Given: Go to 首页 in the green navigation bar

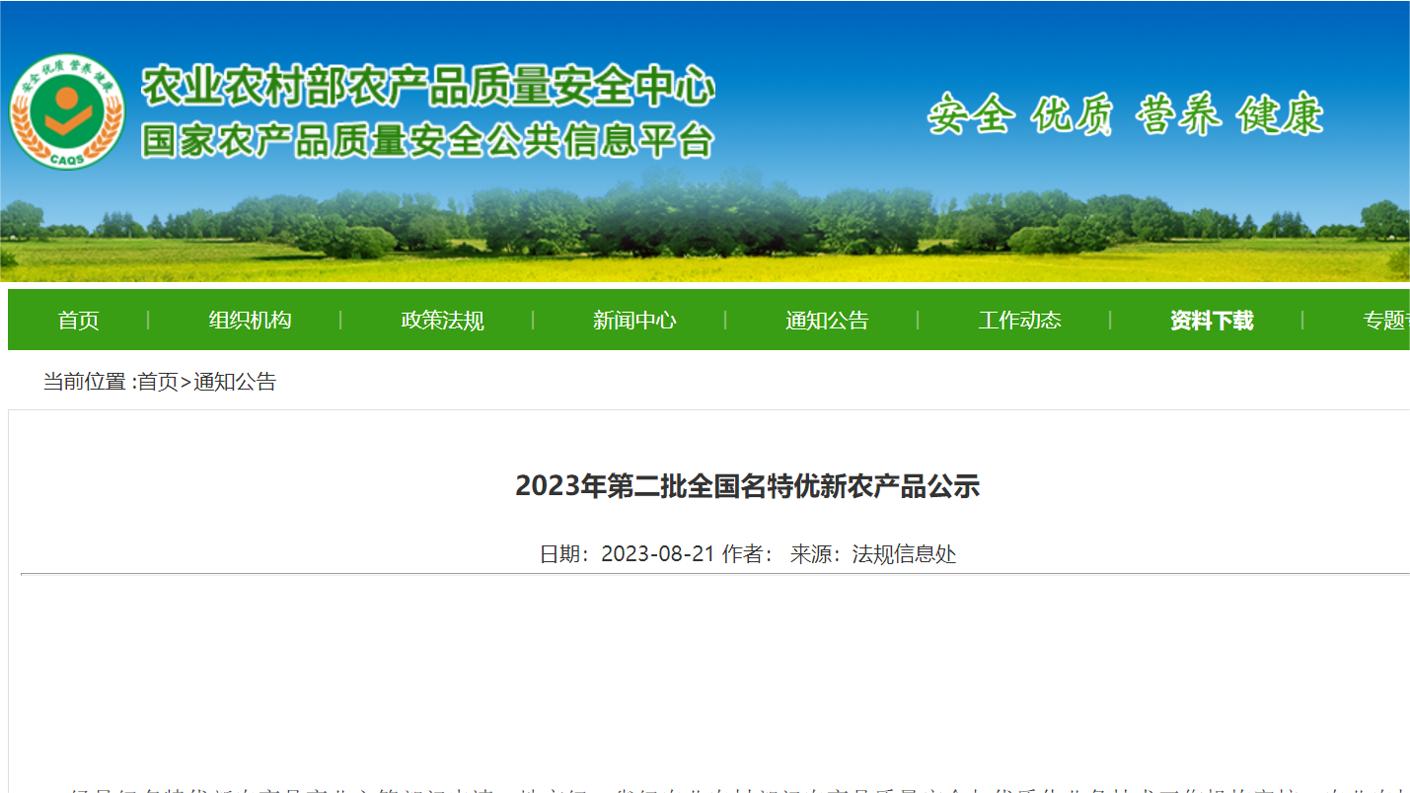Looking at the screenshot, I should [x=78, y=321].
